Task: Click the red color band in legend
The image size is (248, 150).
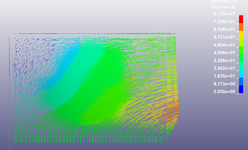Action: [241, 19]
